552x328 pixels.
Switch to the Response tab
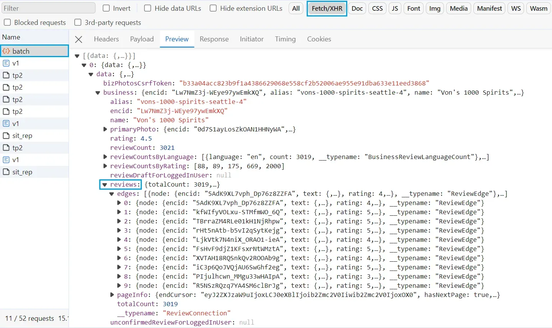pos(214,39)
